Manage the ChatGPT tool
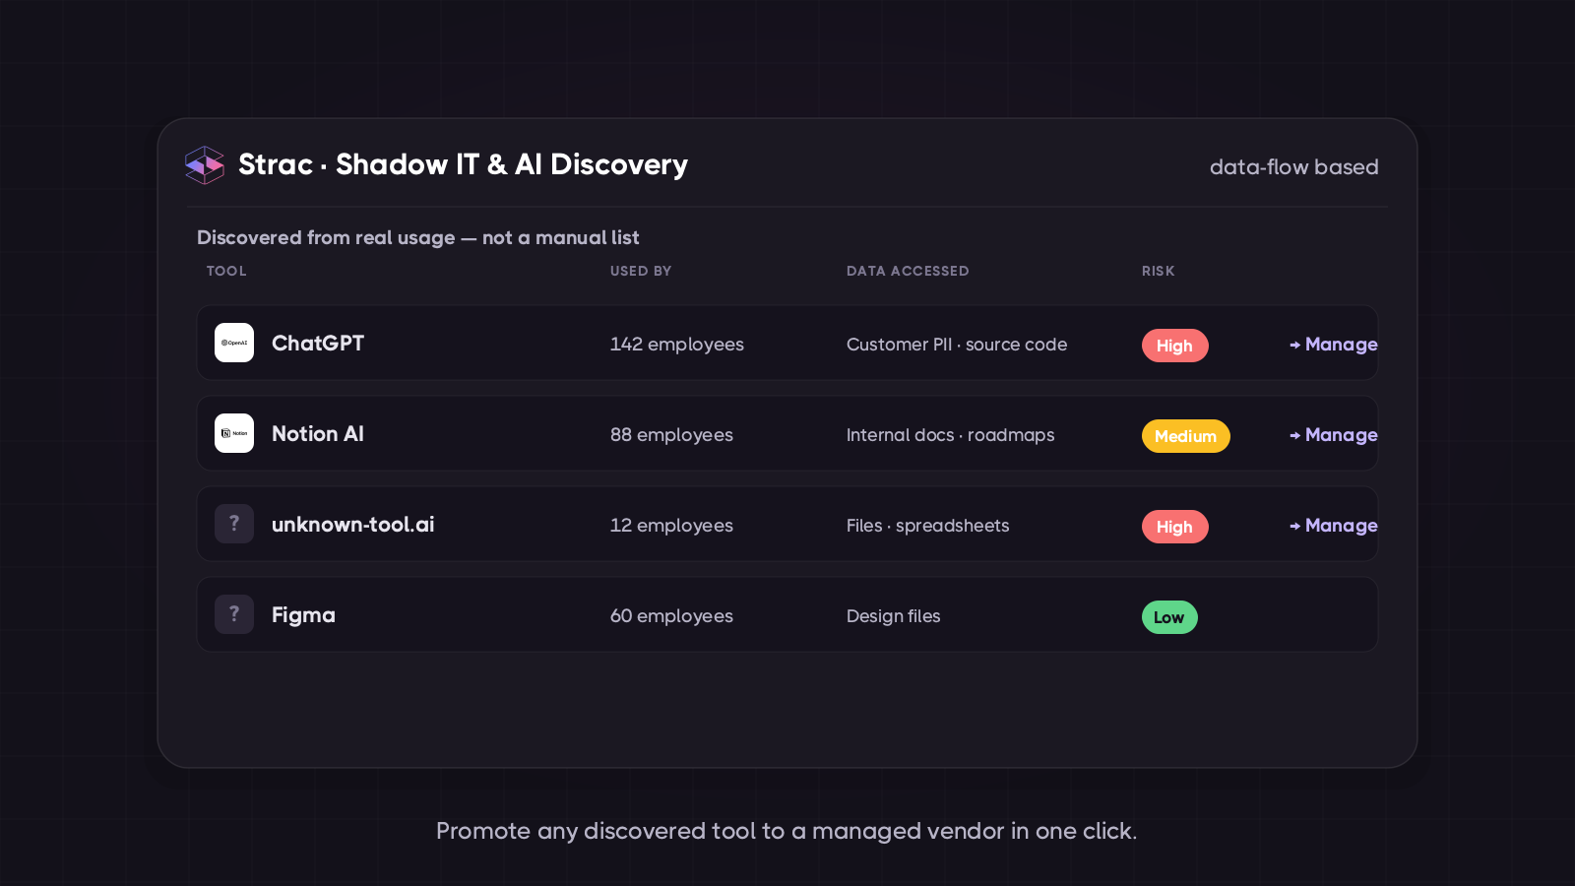The height and width of the screenshot is (886, 1575). click(x=1334, y=345)
